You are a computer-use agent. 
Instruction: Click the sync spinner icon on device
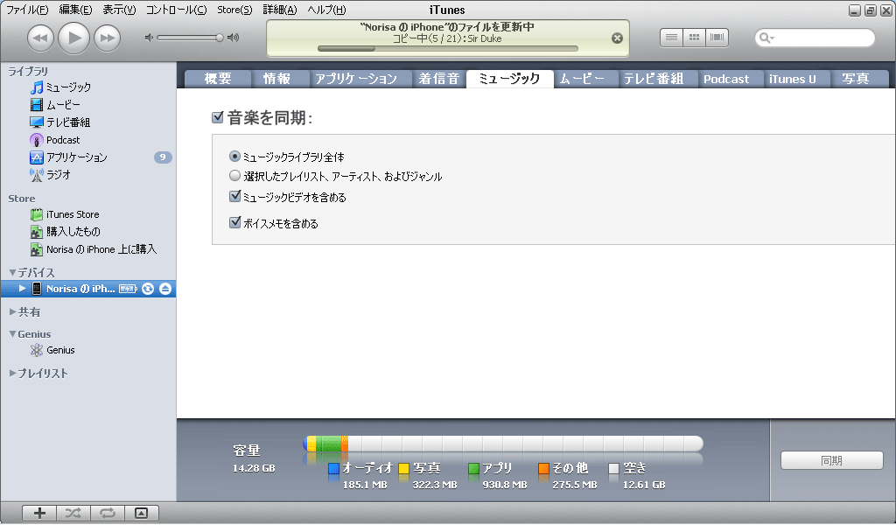(148, 289)
